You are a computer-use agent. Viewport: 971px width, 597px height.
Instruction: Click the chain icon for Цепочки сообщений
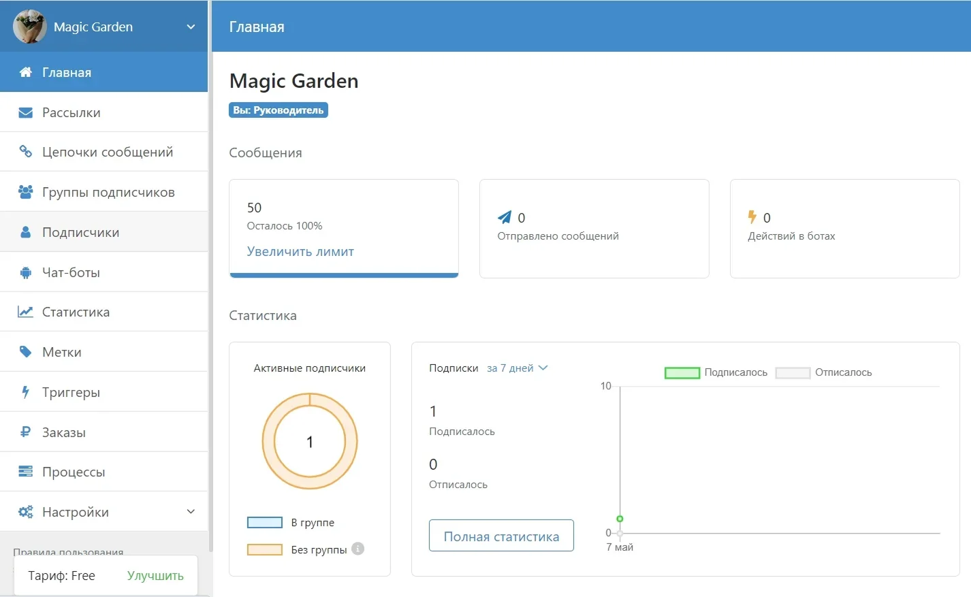25,152
